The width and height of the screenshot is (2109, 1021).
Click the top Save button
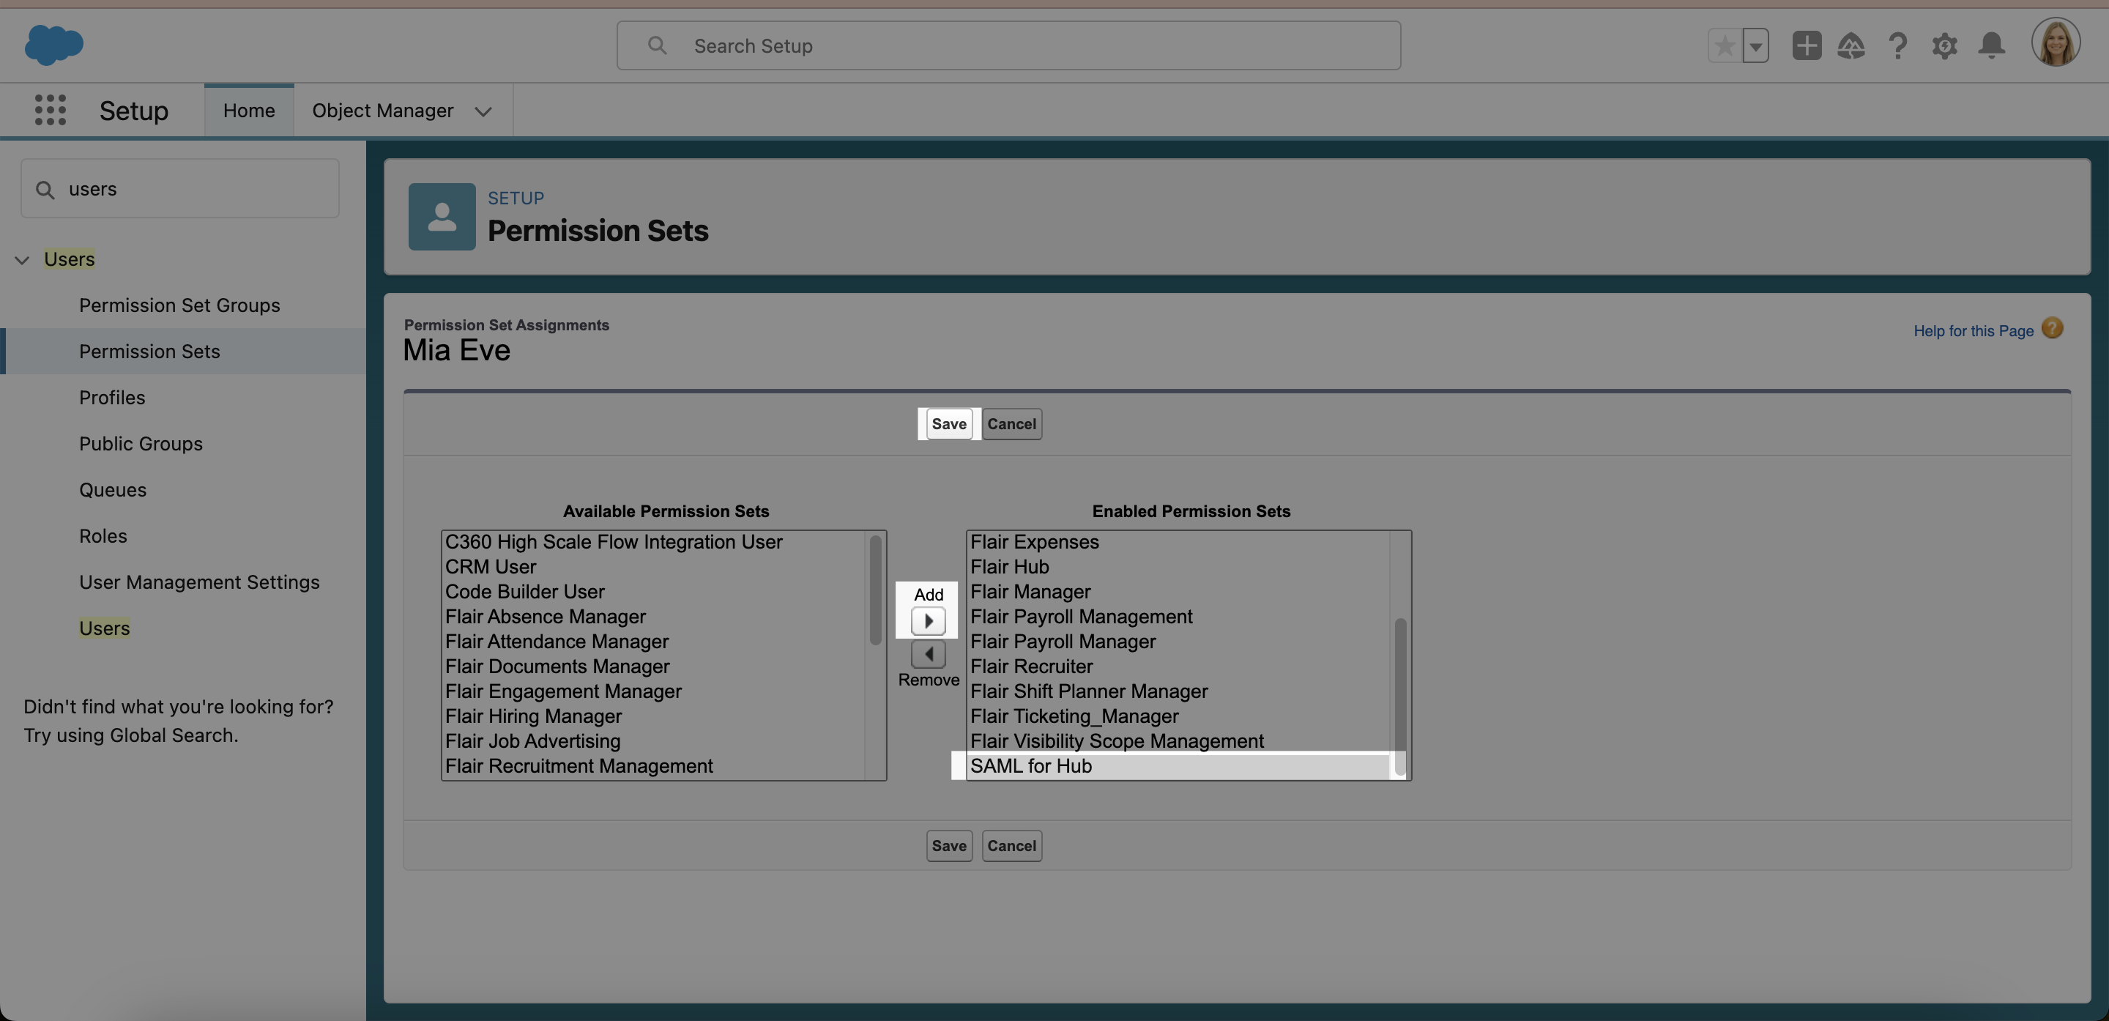coord(948,424)
